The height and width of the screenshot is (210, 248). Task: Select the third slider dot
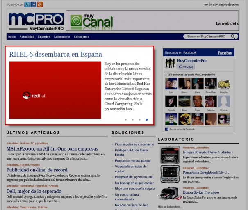139,120
